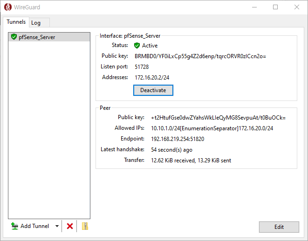This screenshot has height=241, width=308.
Task: Open the Add Tunnel dropdown arrow
Action: click(57, 226)
